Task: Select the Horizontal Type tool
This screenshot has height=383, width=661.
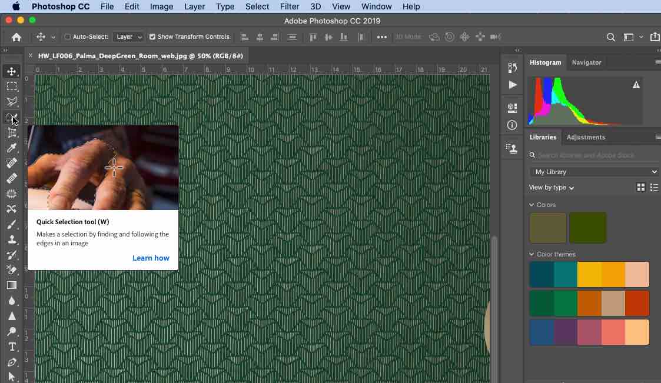Action: (12, 347)
